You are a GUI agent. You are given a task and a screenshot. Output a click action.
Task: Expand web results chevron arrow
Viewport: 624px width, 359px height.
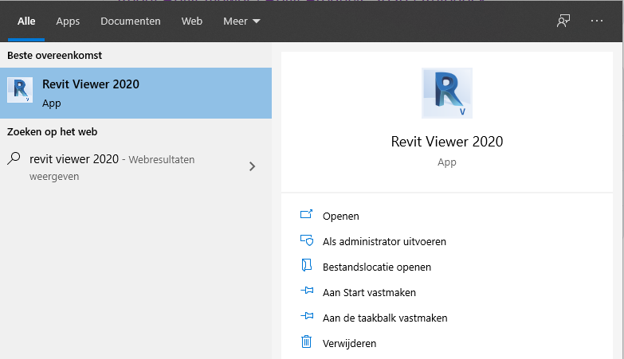point(252,166)
